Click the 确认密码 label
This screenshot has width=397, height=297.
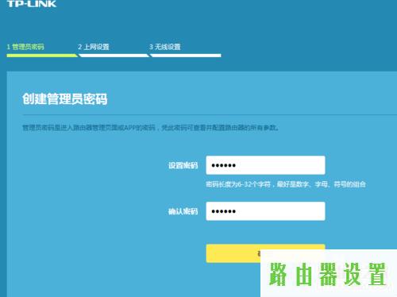point(183,211)
